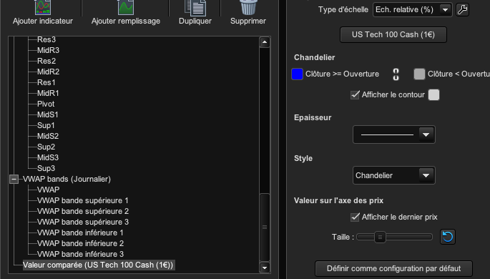This screenshot has width=490, height=279.
Task: Select VWAP bande inférieure 2
Action: click(x=80, y=244)
